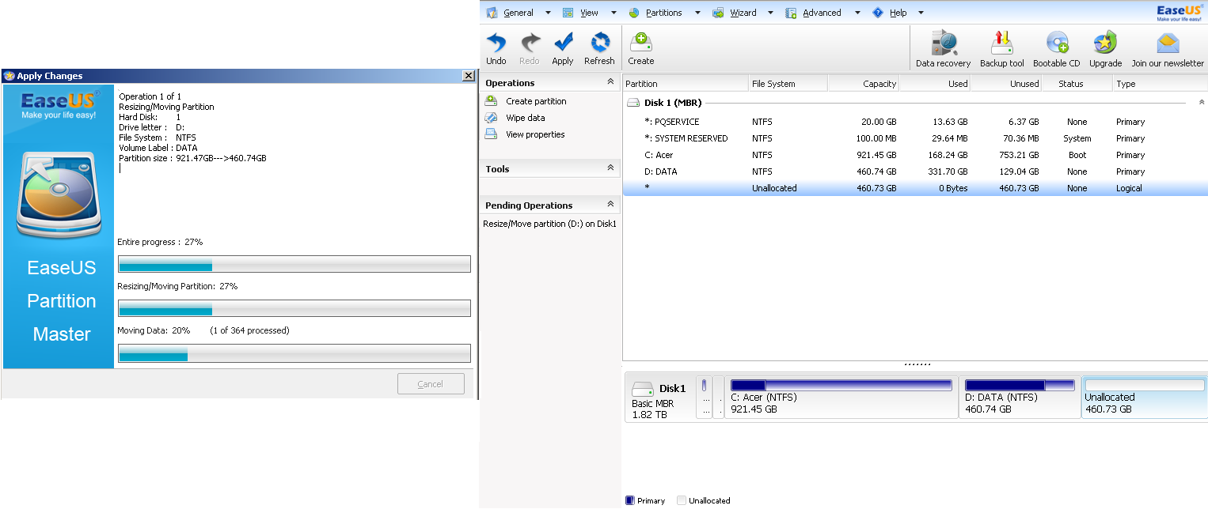Collapse the Disk 1 (MBR) group
1208x509 pixels.
coord(1202,103)
